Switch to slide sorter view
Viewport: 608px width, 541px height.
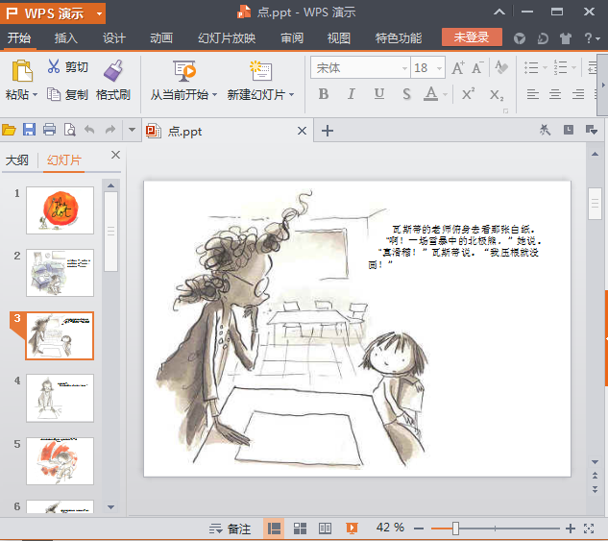[x=300, y=529]
